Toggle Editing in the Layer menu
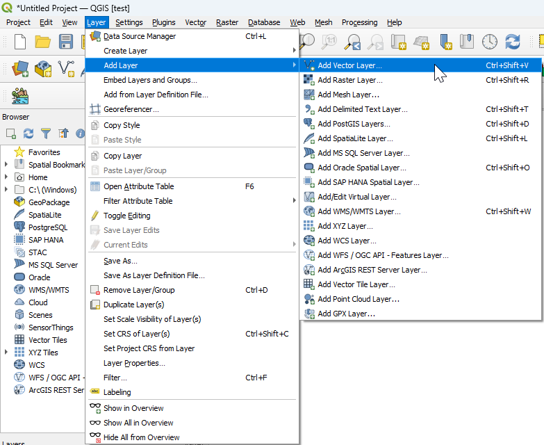The image size is (544, 445). click(x=126, y=216)
